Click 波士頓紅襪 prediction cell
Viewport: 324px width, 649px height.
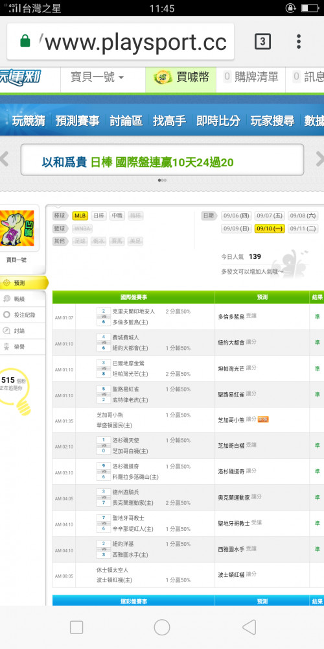[x=262, y=575]
